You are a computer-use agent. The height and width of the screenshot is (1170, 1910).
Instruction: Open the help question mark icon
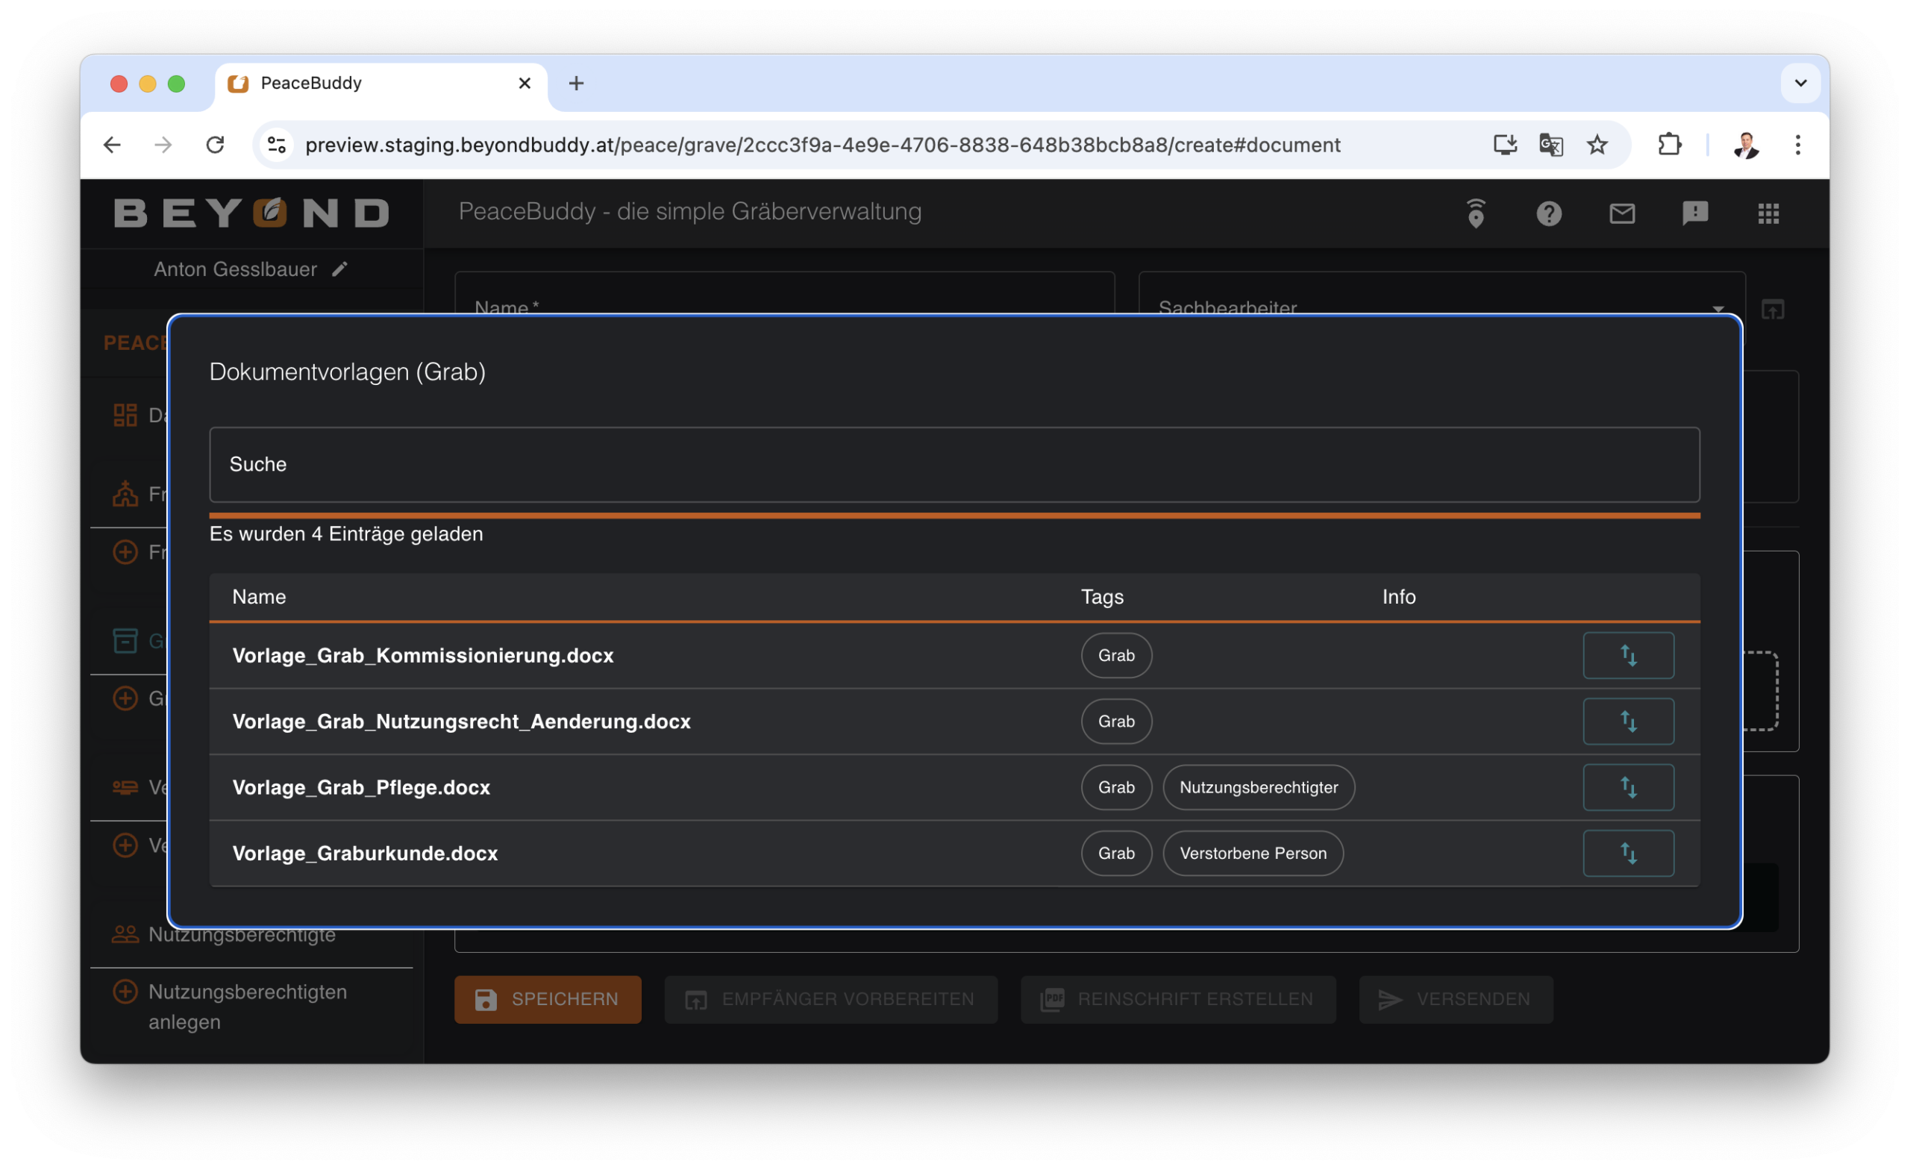pos(1549,213)
